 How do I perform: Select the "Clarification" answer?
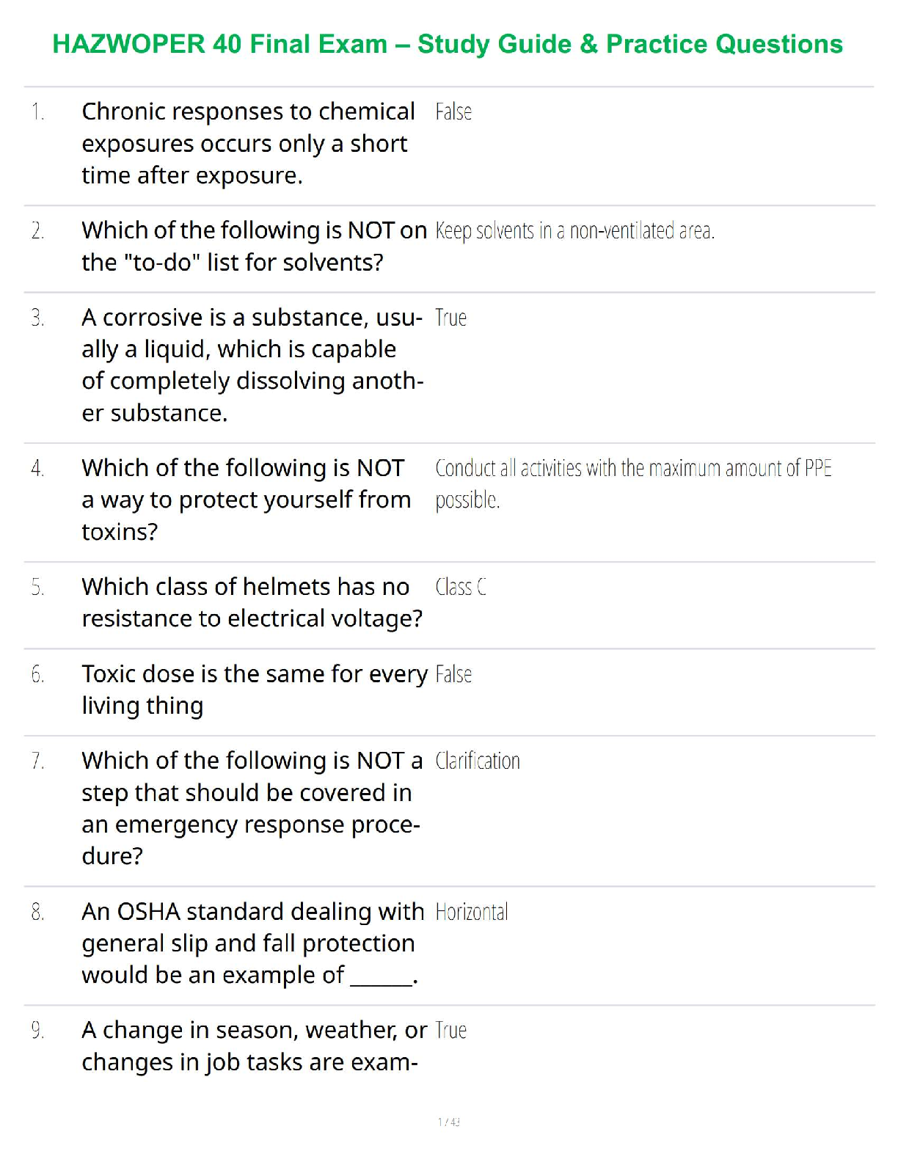coord(478,761)
